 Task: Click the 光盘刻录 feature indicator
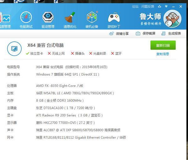tap(97, 53)
